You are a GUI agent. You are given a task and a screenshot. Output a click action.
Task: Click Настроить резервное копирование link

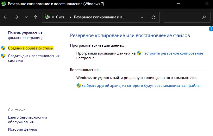pyautogui.click(x=172, y=53)
